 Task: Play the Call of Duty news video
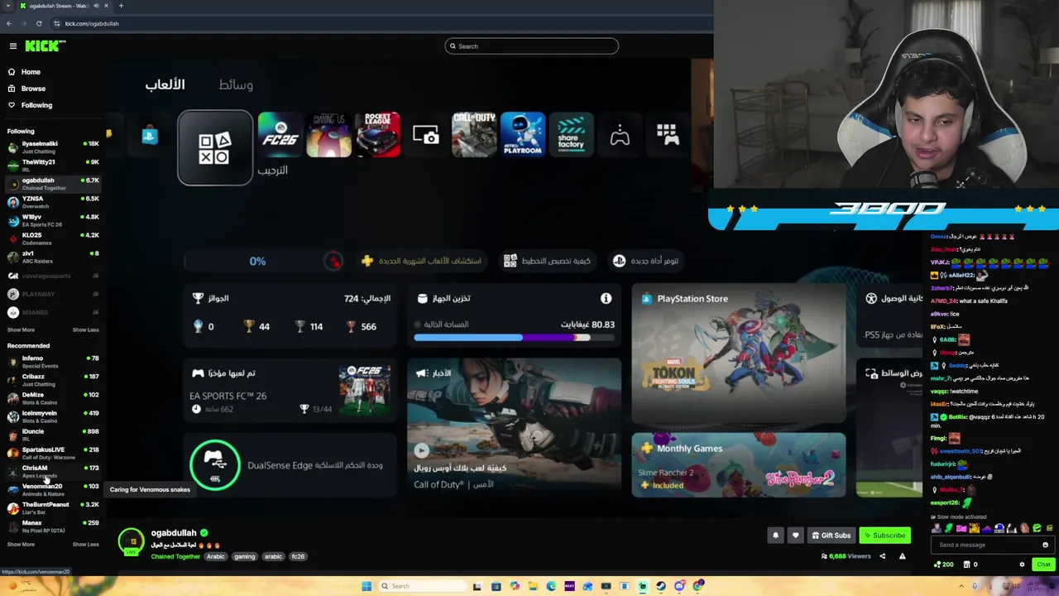coord(422,450)
